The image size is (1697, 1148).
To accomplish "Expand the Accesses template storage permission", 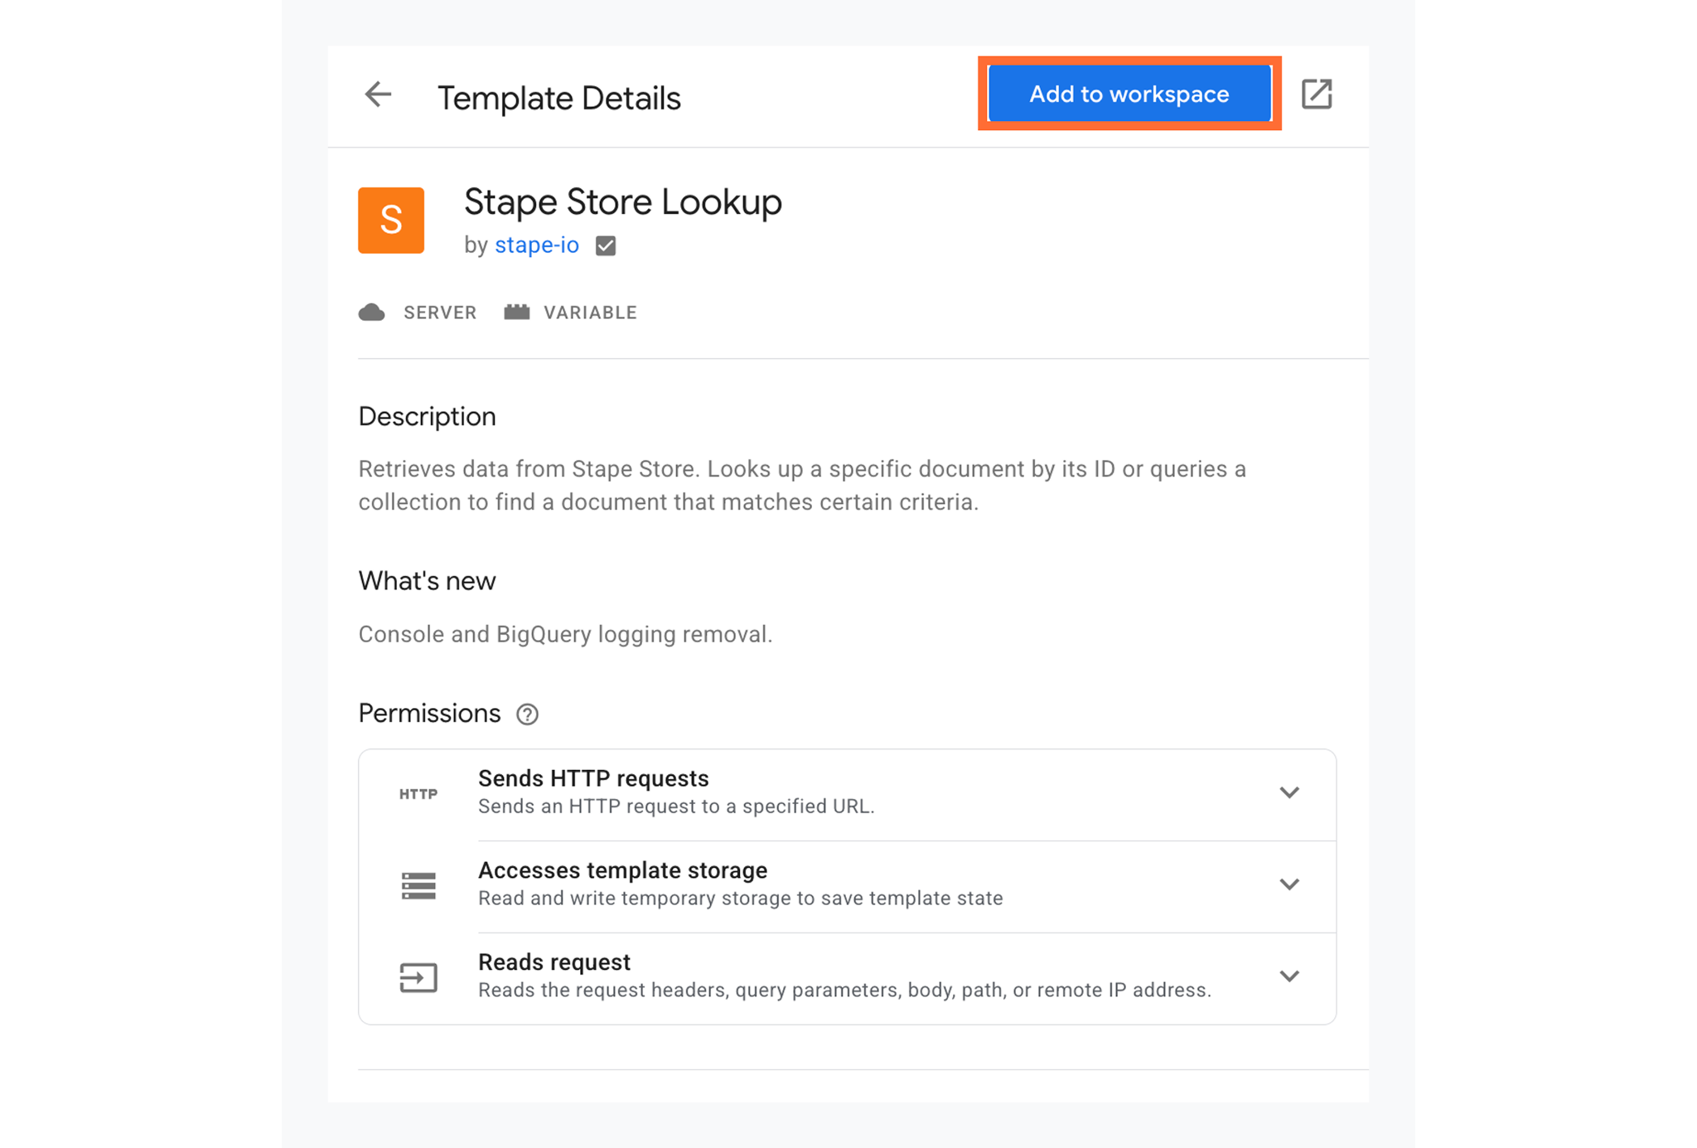I will click(x=1288, y=884).
